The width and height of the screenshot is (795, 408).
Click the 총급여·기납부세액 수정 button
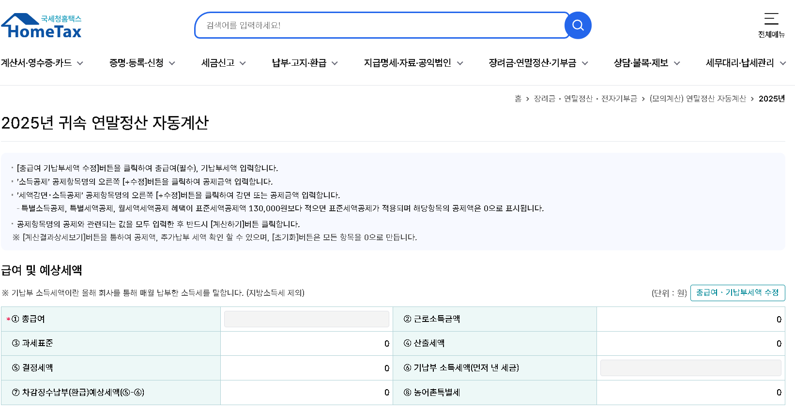737,292
